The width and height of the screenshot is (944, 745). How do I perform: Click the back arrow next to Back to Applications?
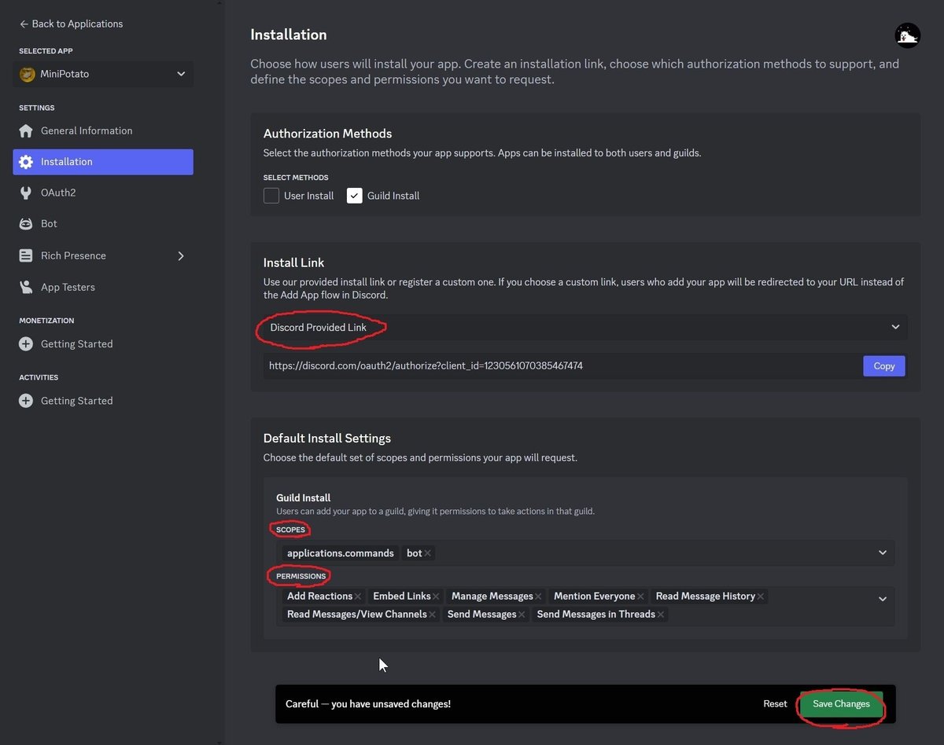pyautogui.click(x=23, y=24)
